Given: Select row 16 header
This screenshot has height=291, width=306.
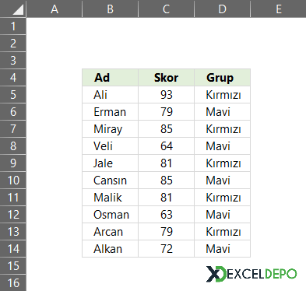Looking at the screenshot, I should click(13, 283).
